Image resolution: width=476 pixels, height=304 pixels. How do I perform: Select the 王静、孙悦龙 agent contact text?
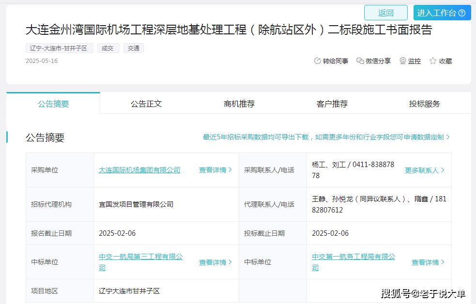pos(379,204)
